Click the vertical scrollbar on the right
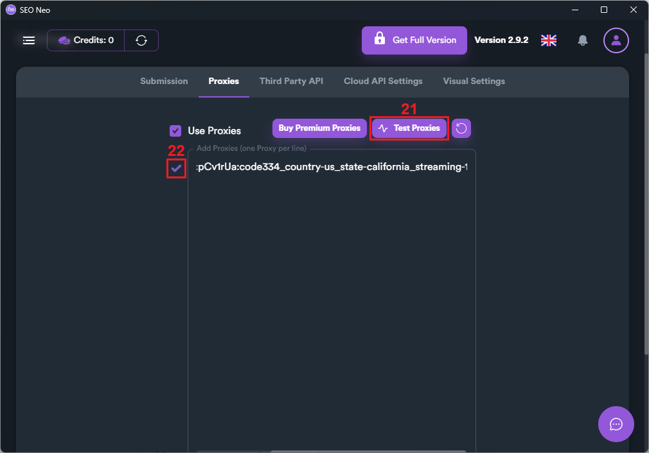Image resolution: width=649 pixels, height=453 pixels. click(646, 203)
